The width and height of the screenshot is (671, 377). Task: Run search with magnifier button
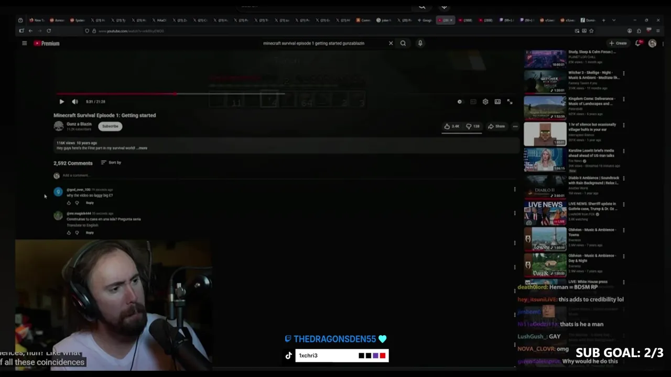point(403,43)
